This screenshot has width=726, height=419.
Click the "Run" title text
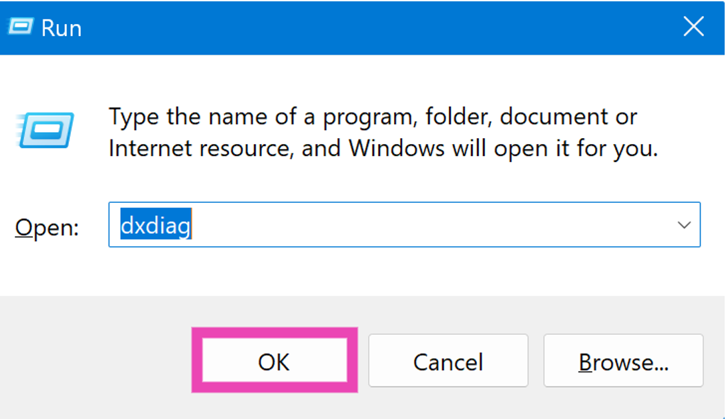coord(61,28)
